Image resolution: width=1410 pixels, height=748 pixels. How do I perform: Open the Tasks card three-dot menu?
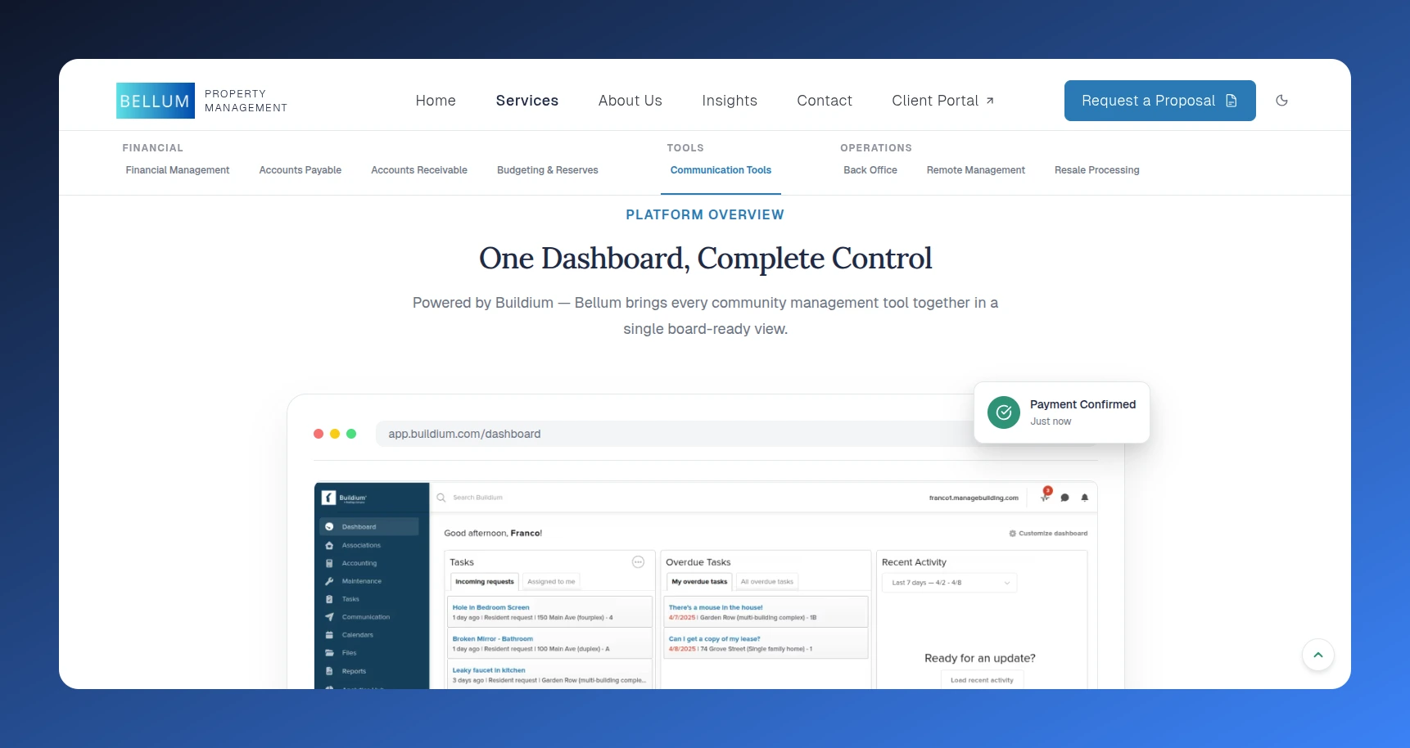tap(639, 562)
